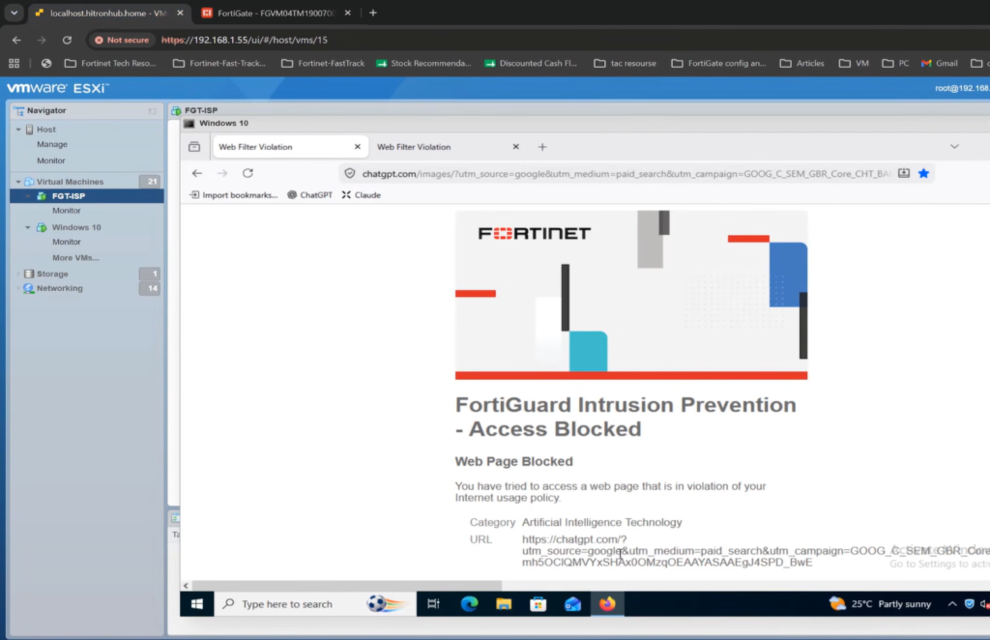Click the Not secure site badge
The width and height of the screenshot is (990, 640).
122,40
